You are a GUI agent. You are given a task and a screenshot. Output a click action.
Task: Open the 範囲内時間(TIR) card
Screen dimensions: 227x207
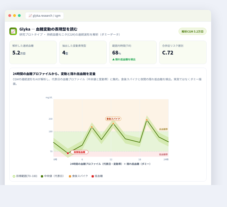tap(133, 52)
